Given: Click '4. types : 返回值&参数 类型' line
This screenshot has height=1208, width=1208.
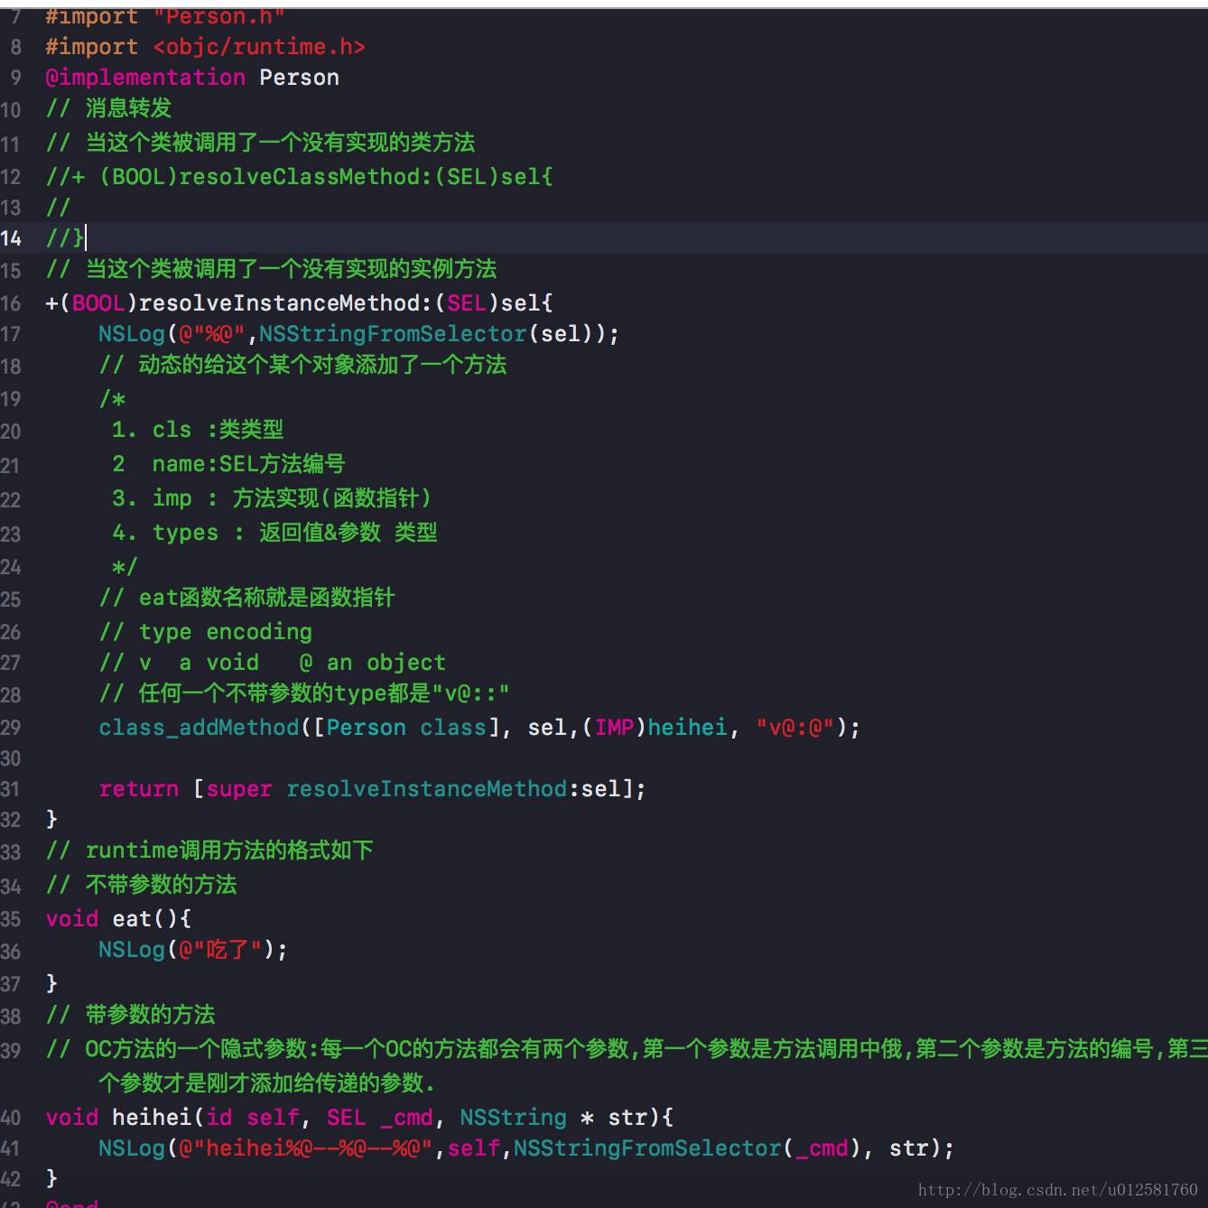Looking at the screenshot, I should coord(274,533).
